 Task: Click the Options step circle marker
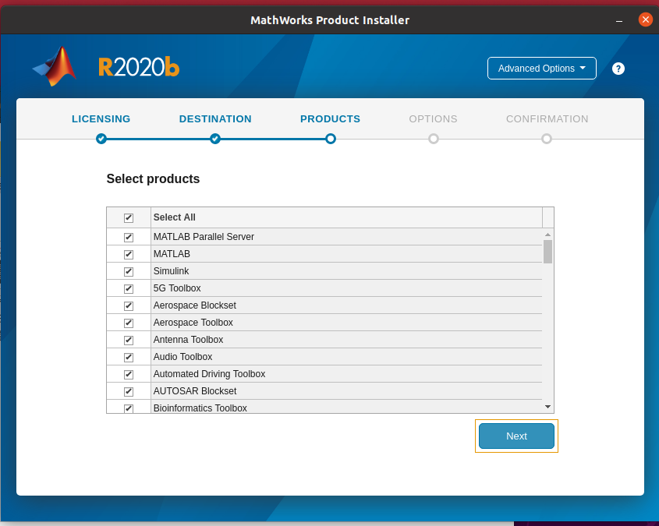434,139
